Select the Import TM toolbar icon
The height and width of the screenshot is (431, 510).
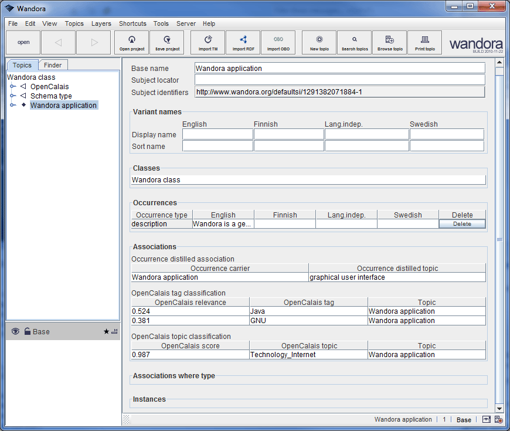pyautogui.click(x=208, y=42)
